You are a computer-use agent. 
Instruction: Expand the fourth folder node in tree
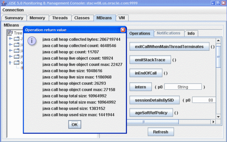11,57
